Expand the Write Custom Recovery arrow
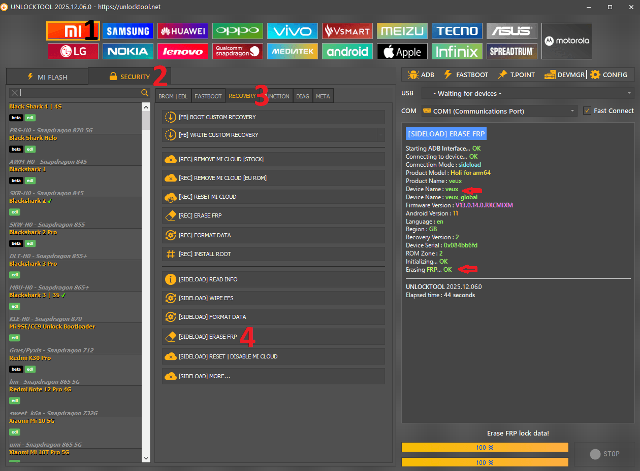 pos(380,135)
